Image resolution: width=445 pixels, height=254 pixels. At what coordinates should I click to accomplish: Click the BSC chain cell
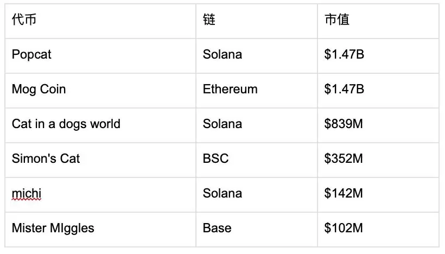click(215, 159)
